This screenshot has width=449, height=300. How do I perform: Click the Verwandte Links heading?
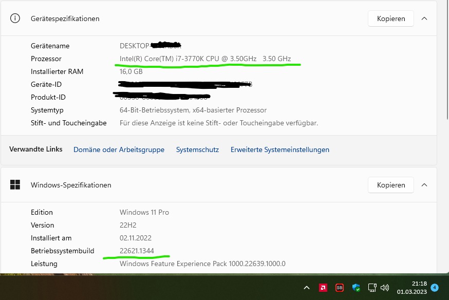36,149
